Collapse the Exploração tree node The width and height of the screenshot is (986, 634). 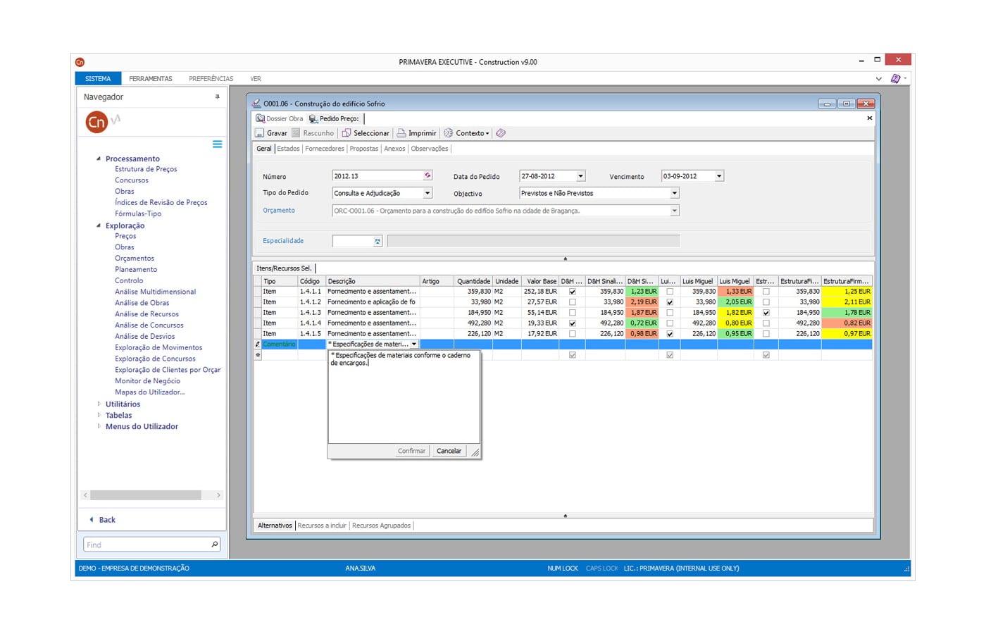[x=99, y=225]
